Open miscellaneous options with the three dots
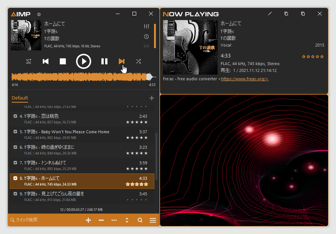The image size is (336, 234). click(x=114, y=220)
